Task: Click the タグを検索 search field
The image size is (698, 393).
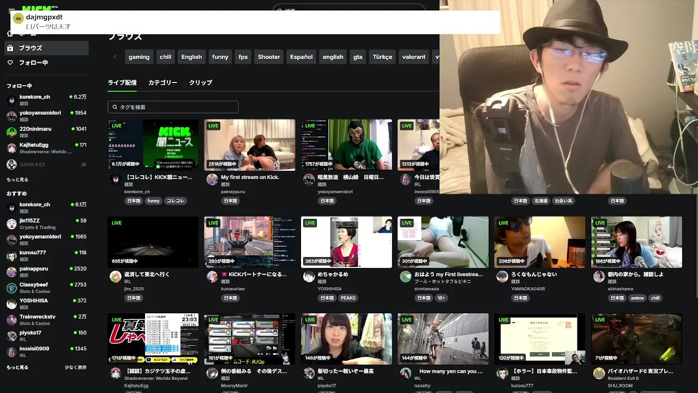Action: coord(173,107)
